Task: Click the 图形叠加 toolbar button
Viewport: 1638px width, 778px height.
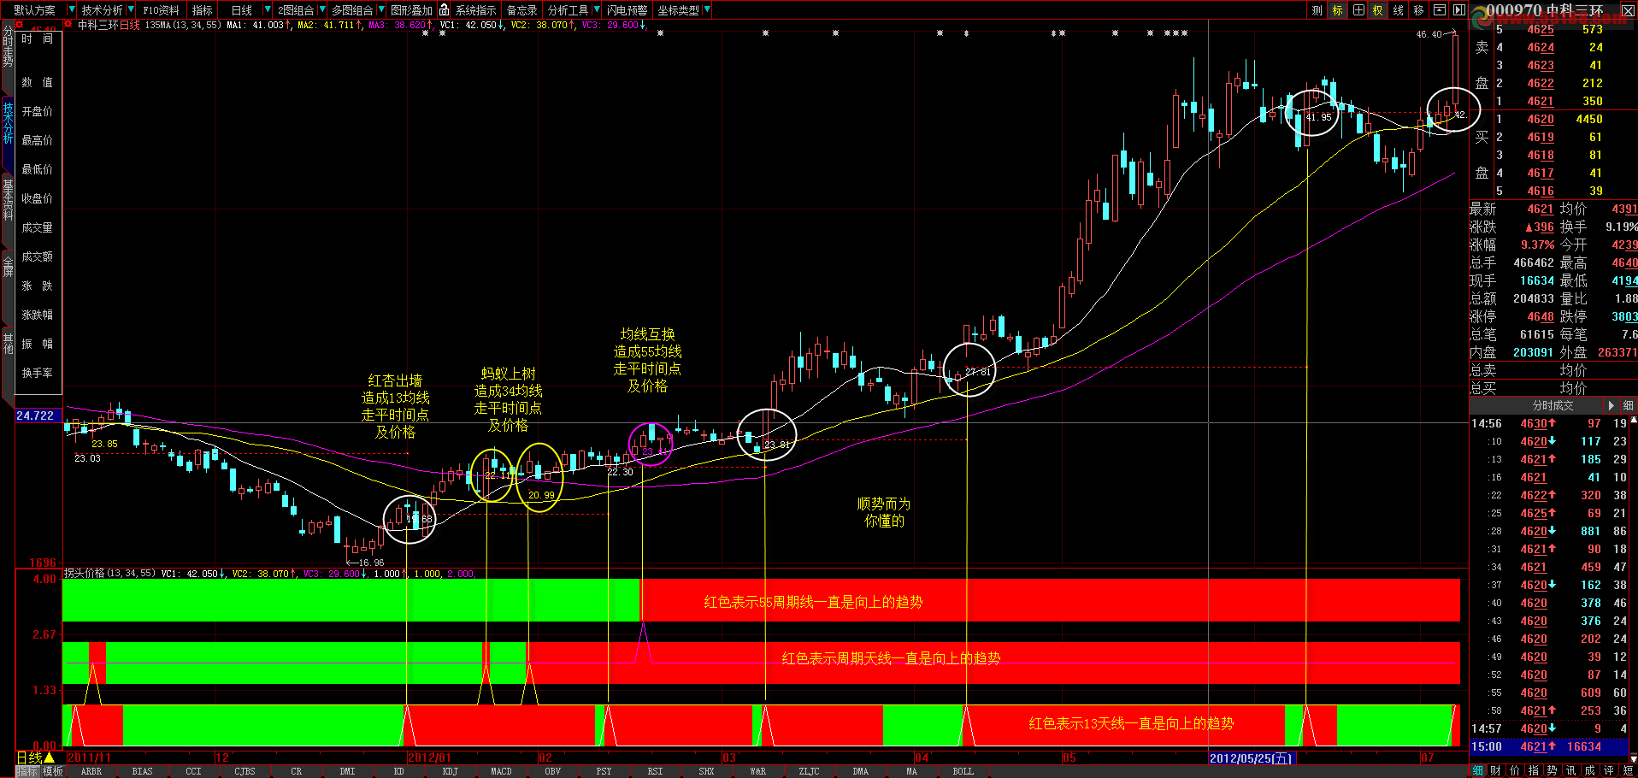Action: [411, 10]
